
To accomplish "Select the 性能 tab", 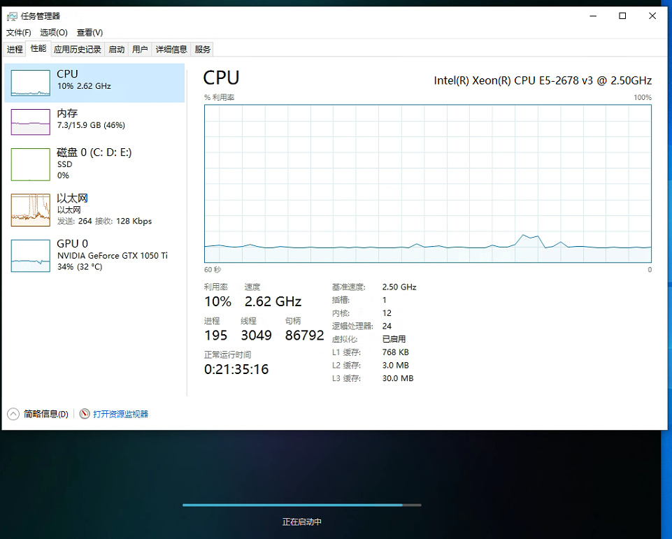I will coord(38,48).
